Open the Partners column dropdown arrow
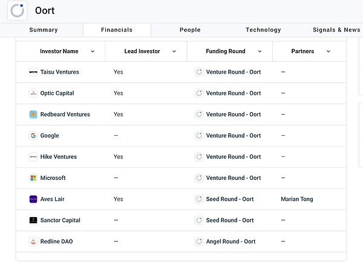Image resolution: width=363 pixels, height=266 pixels. pos(329,52)
